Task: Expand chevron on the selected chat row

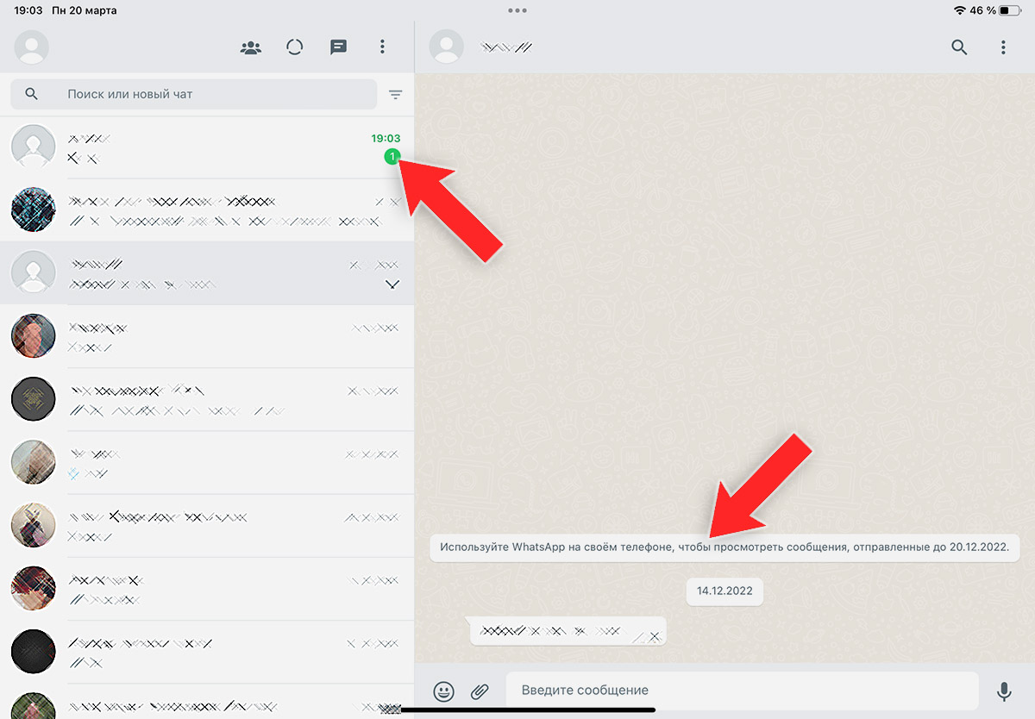Action: click(x=392, y=284)
